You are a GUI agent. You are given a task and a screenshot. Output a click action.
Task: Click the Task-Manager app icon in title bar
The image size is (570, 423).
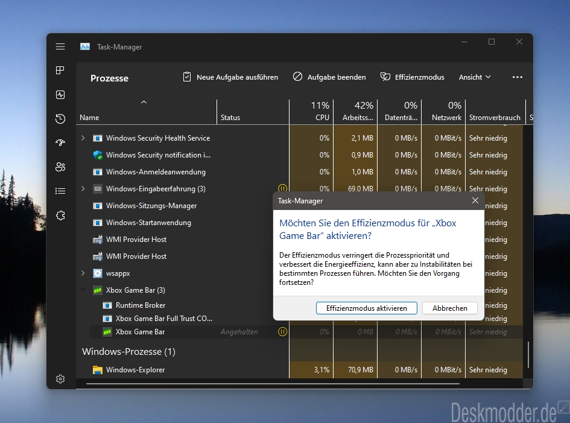[85, 46]
